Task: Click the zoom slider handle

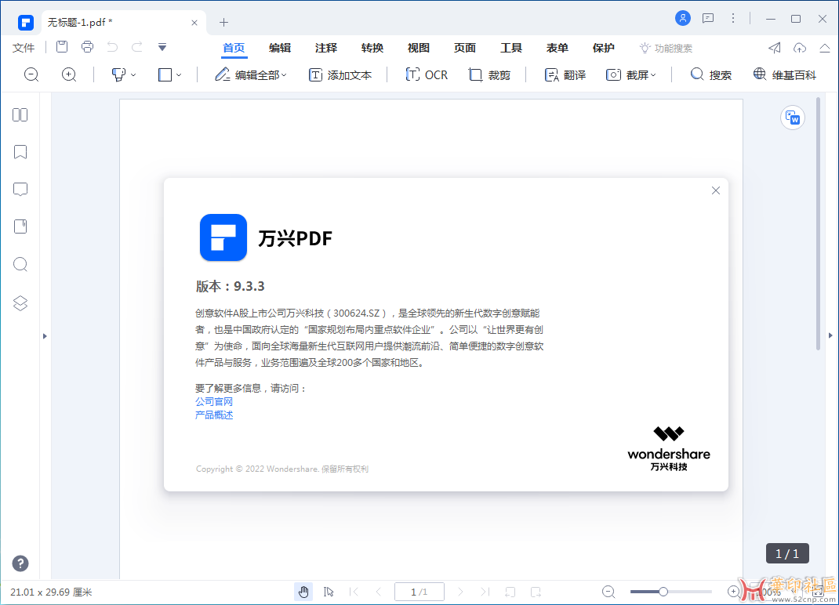Action: point(663,591)
